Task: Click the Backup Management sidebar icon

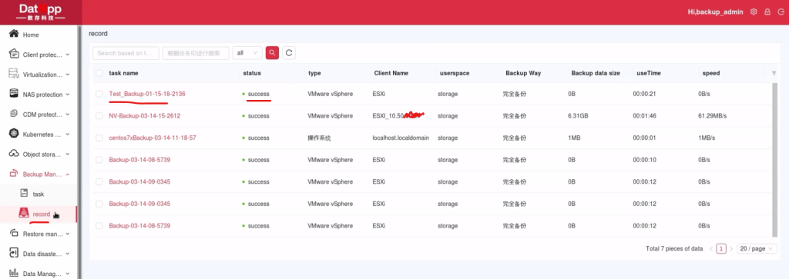Action: click(x=14, y=174)
